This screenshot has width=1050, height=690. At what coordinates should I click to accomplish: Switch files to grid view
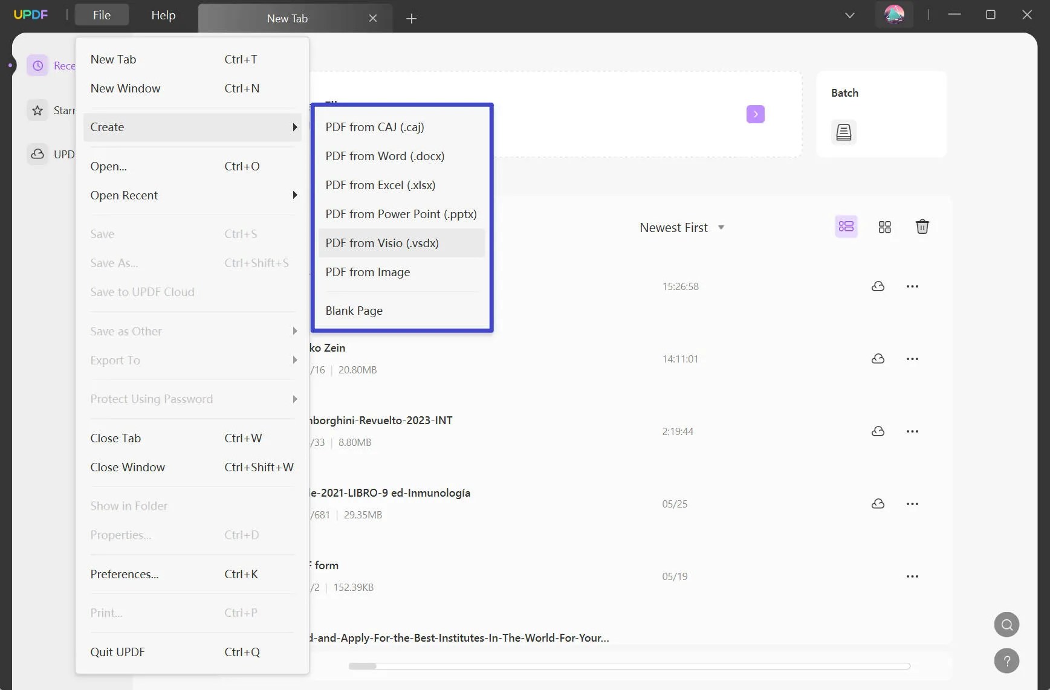(x=884, y=227)
